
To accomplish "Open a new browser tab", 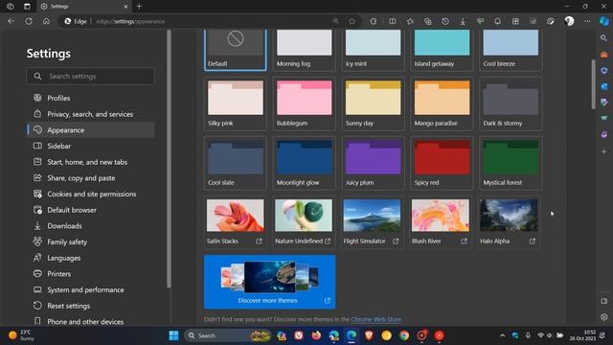I will click(139, 7).
